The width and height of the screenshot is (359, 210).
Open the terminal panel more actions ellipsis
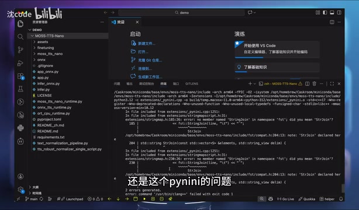[x=322, y=83]
